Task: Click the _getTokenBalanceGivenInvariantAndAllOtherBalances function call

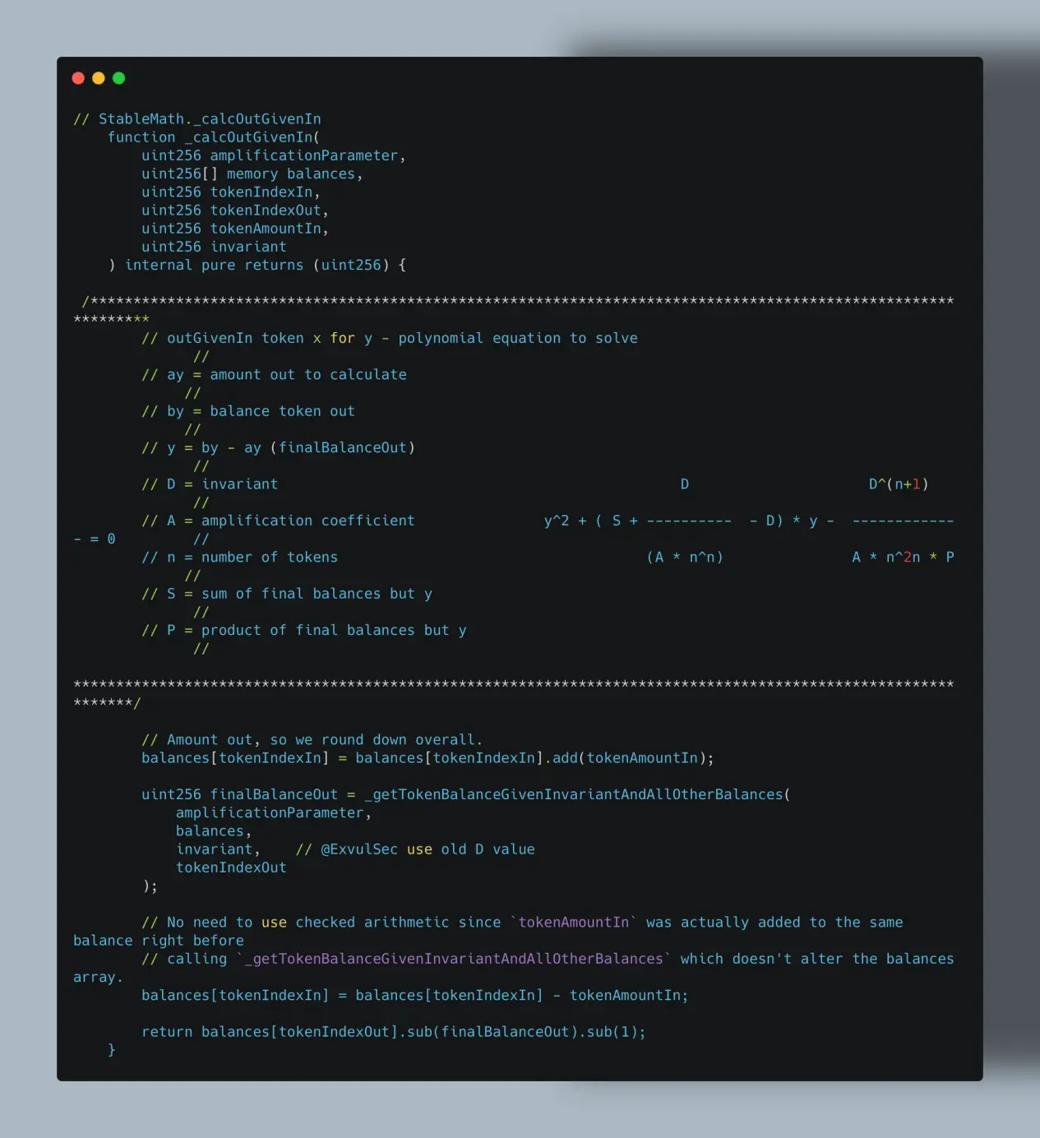Action: coord(574,794)
